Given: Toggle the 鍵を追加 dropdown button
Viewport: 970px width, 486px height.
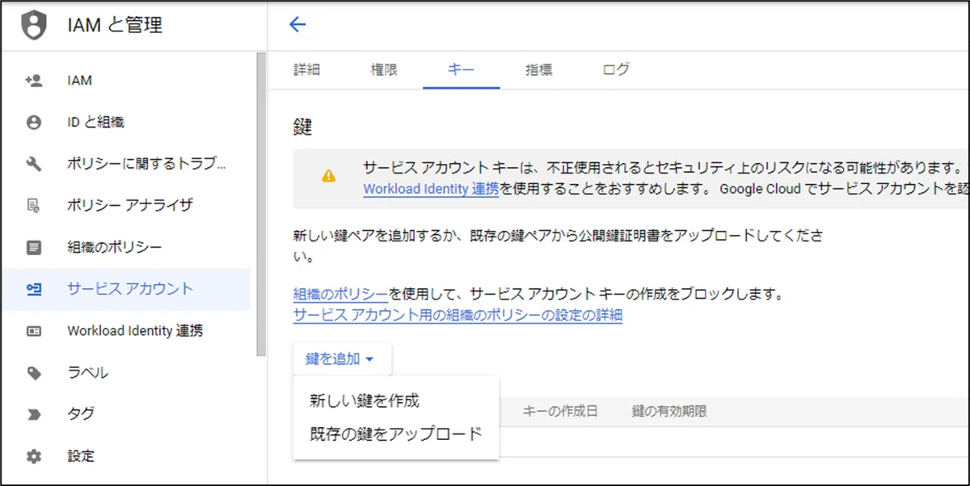Looking at the screenshot, I should point(342,359).
